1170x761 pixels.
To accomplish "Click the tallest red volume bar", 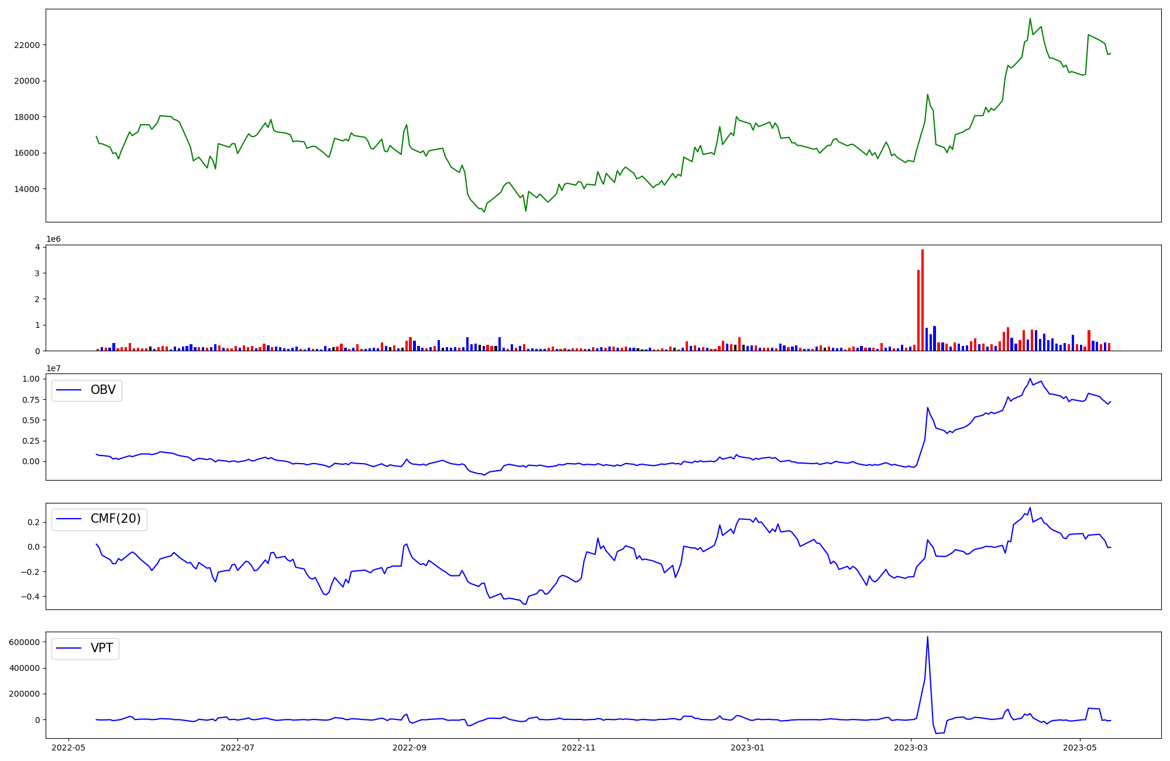I will 923,299.
